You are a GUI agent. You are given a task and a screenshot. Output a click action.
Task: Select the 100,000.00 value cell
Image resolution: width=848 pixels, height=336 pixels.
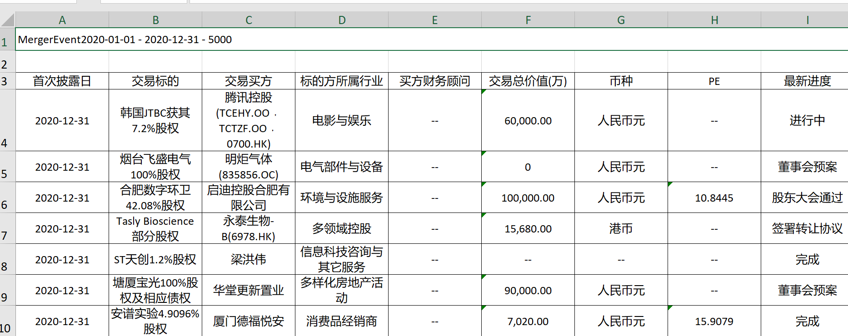point(528,198)
